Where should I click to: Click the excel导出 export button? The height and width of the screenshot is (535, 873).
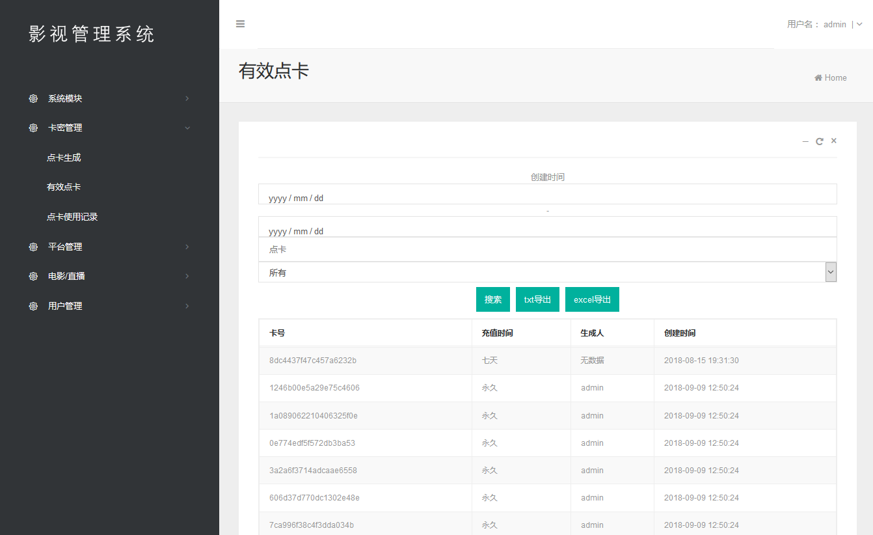point(592,299)
